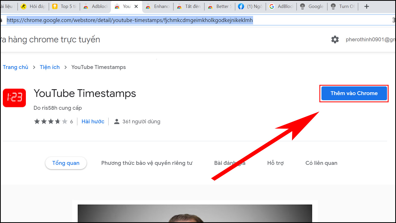Viewport: 396px width, 223px height.
Task: Click the YouTube Timestamps extension logo
Action: (14, 98)
